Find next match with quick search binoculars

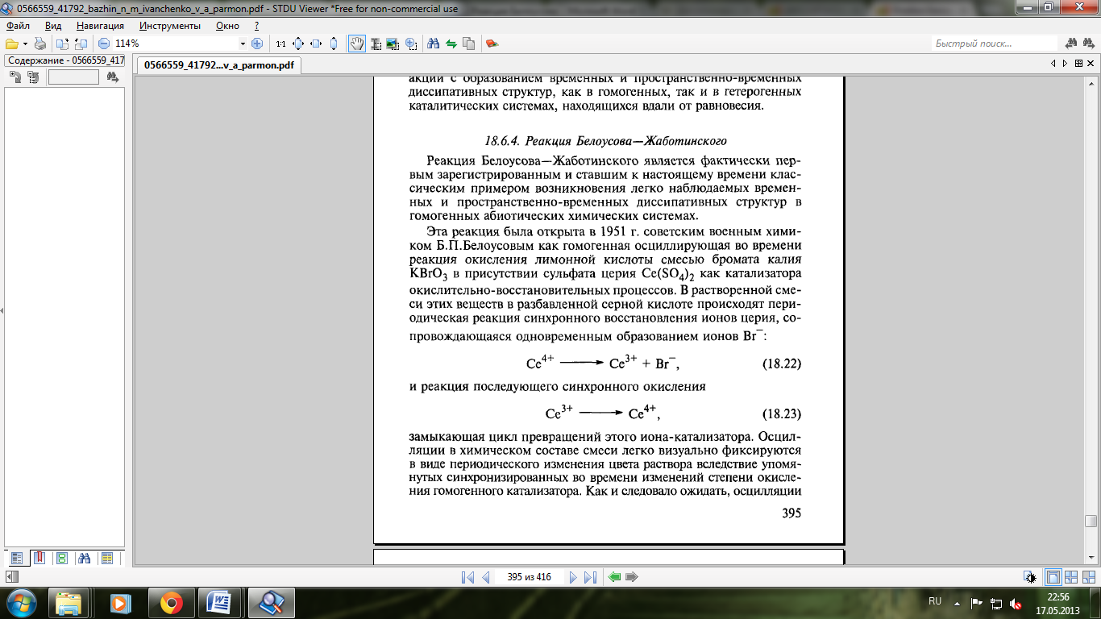(1089, 44)
